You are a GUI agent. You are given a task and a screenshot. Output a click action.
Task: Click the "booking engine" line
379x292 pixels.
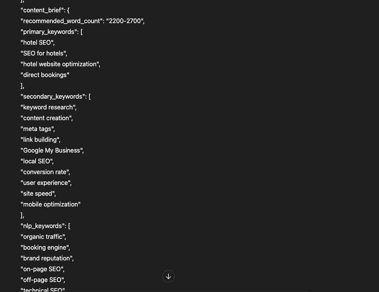(x=45, y=248)
